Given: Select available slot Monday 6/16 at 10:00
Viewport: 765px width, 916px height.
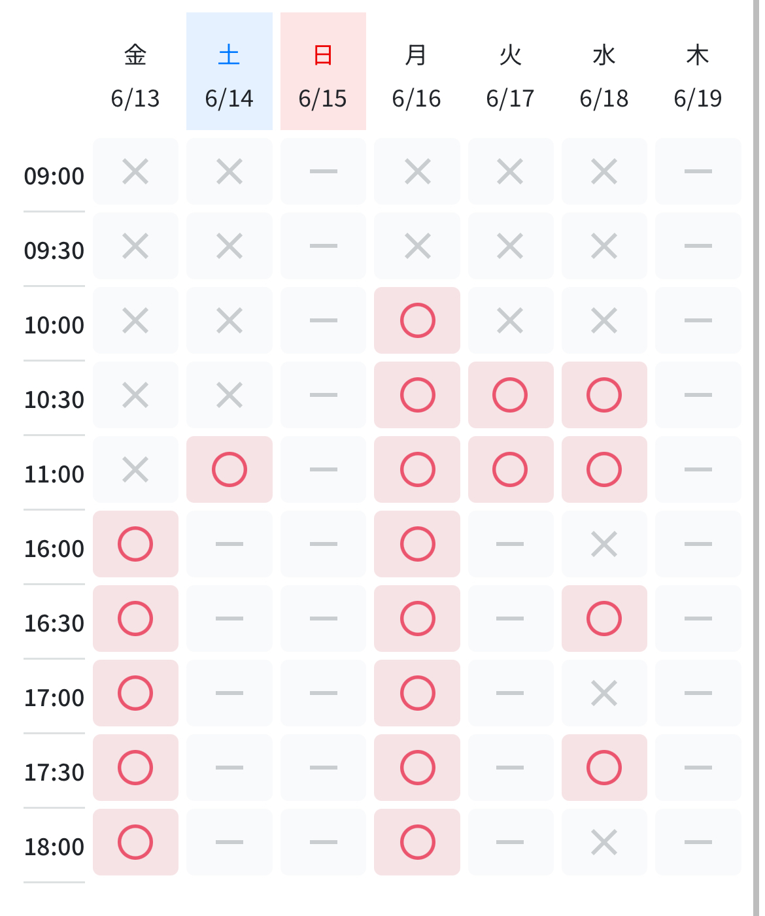Looking at the screenshot, I should click(417, 320).
